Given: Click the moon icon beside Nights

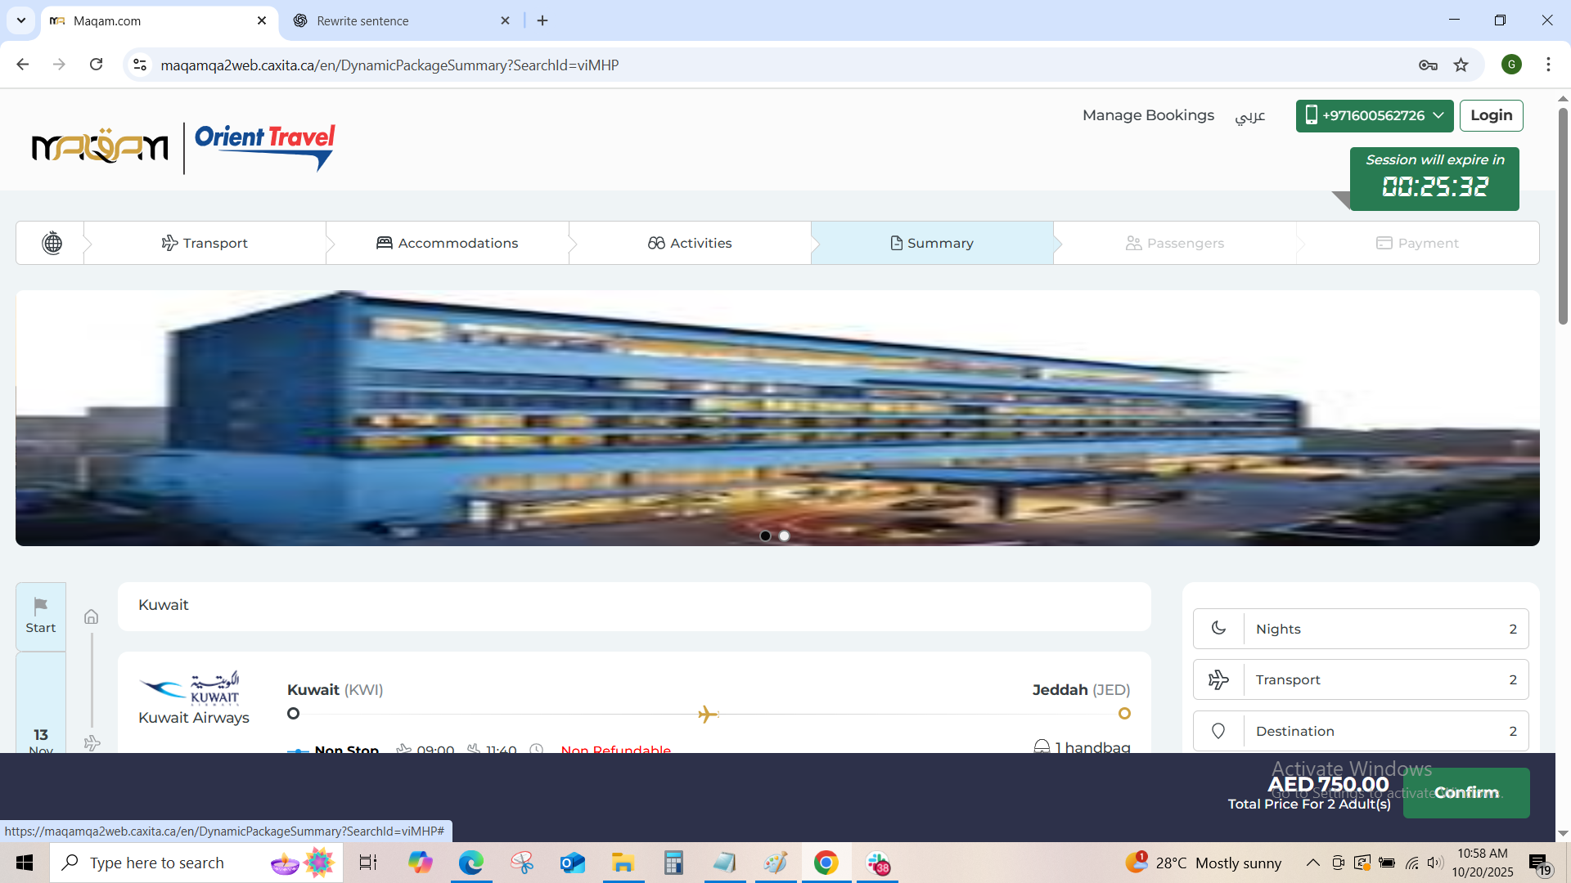Looking at the screenshot, I should tap(1218, 628).
